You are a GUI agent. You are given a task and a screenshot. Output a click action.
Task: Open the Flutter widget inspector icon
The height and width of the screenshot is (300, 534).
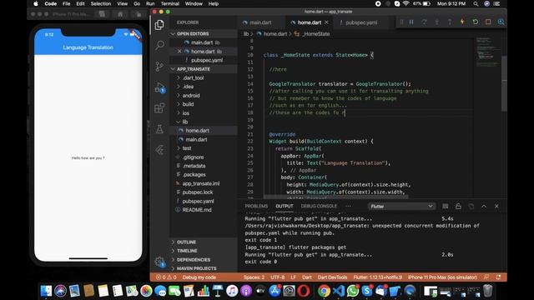pos(501,22)
